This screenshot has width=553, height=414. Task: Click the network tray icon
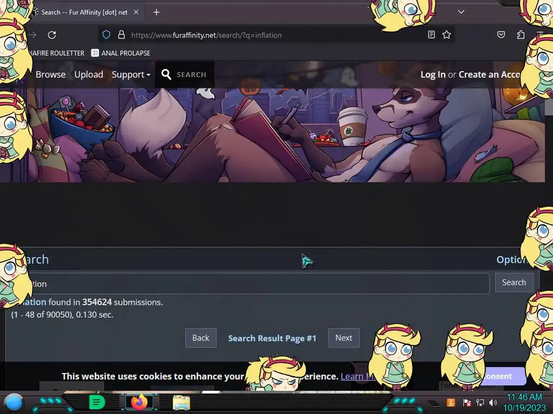(480, 402)
